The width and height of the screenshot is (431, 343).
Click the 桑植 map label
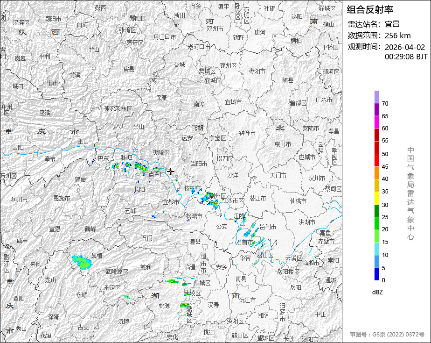coord(97,256)
